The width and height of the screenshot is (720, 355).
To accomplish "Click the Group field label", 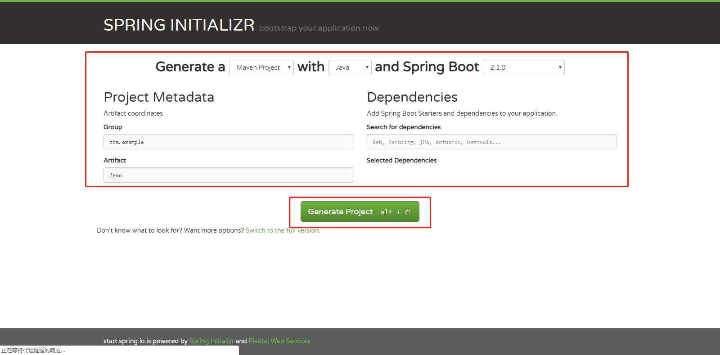I will pyautogui.click(x=113, y=127).
